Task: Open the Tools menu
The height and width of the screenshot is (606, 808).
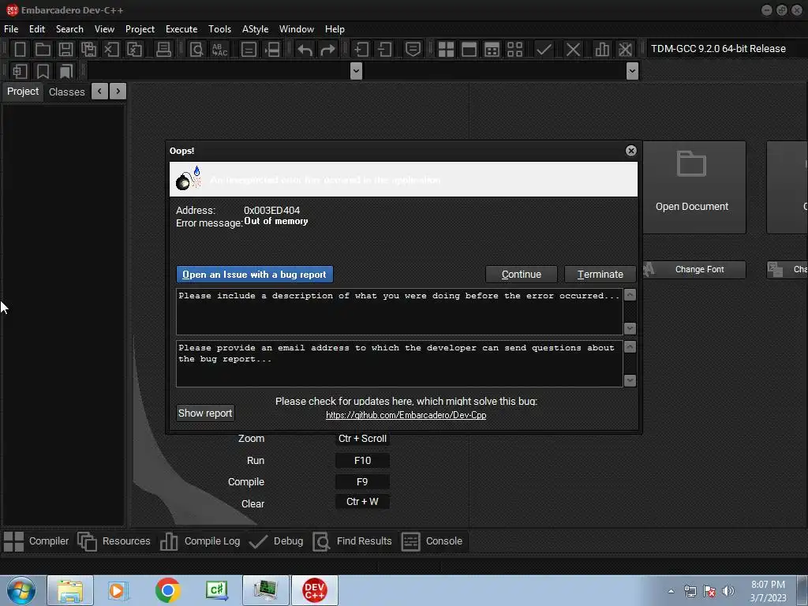Action: [x=219, y=29]
